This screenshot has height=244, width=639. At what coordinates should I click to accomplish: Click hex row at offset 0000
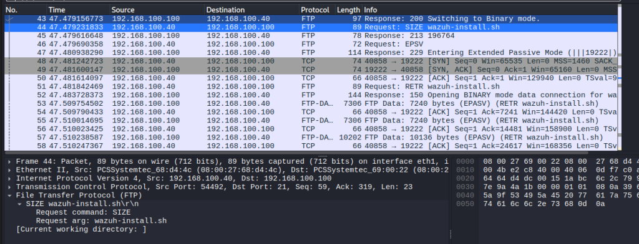pyautogui.click(x=548, y=161)
